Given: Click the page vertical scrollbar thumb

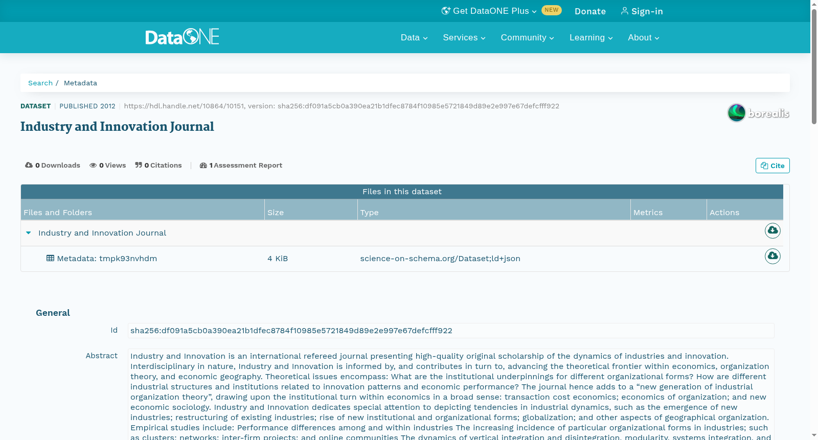Looking at the screenshot, I should pyautogui.click(x=814, y=66).
